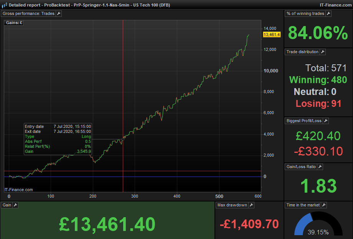Open wrench settings in bottom Gain panel
Image resolution: width=353 pixels, height=239 pixels.
pos(15,205)
